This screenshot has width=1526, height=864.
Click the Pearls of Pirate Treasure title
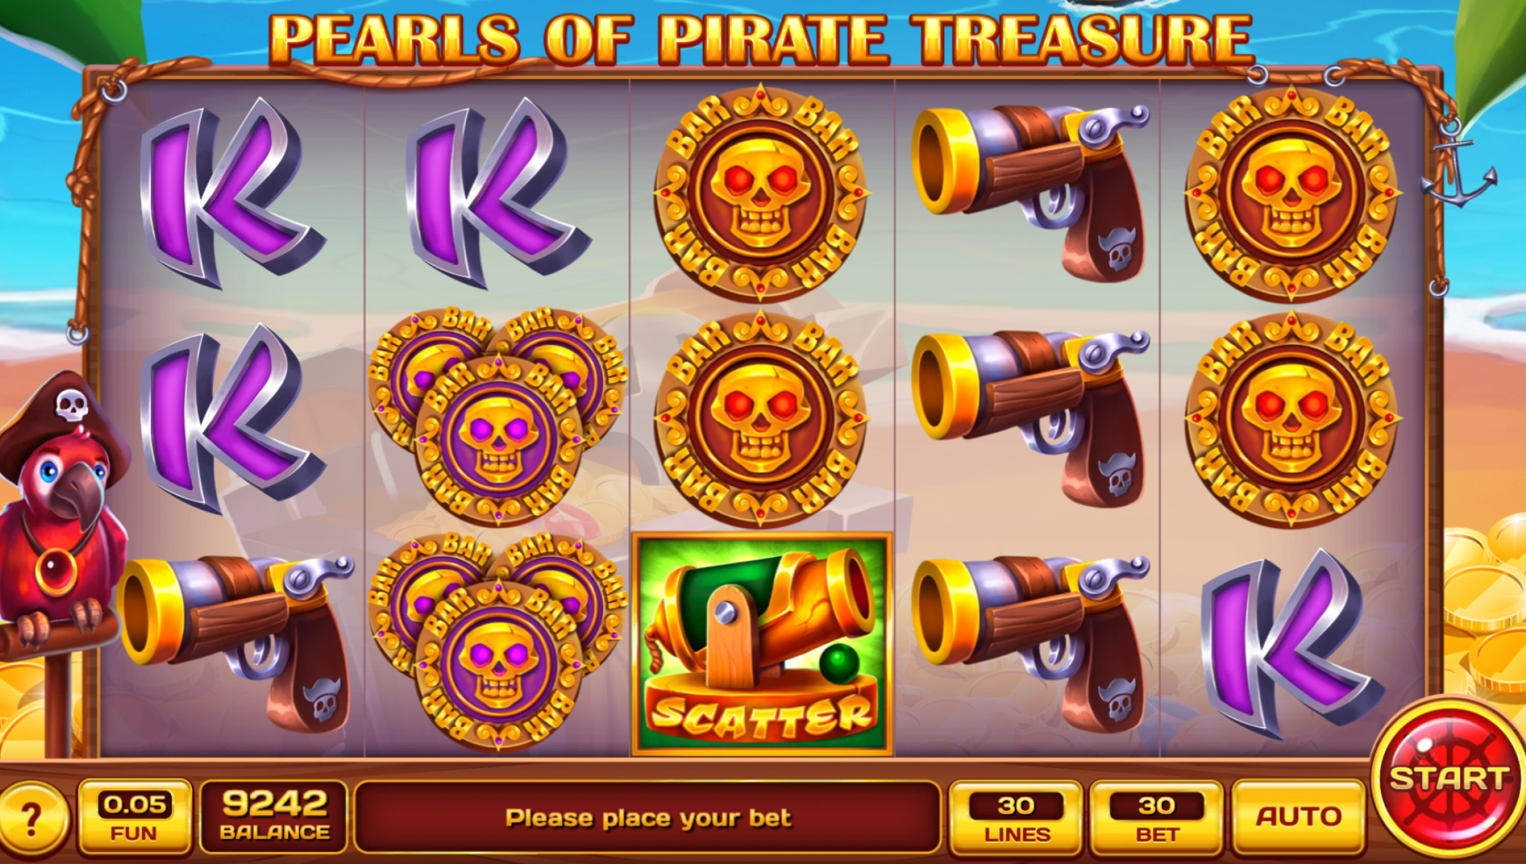point(761,38)
